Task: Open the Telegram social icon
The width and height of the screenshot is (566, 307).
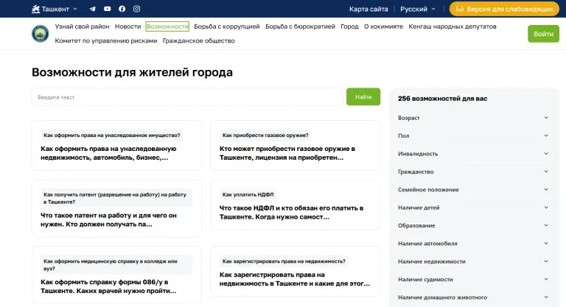Action: click(x=92, y=9)
